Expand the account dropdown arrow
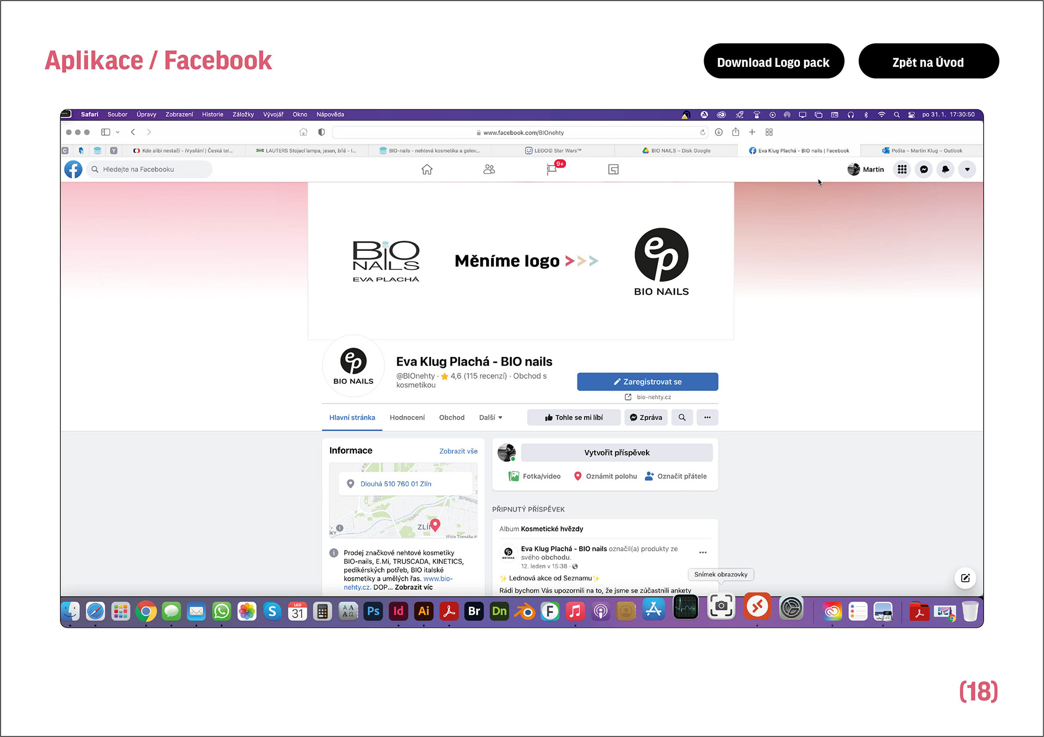The height and width of the screenshot is (737, 1044). coord(967,169)
